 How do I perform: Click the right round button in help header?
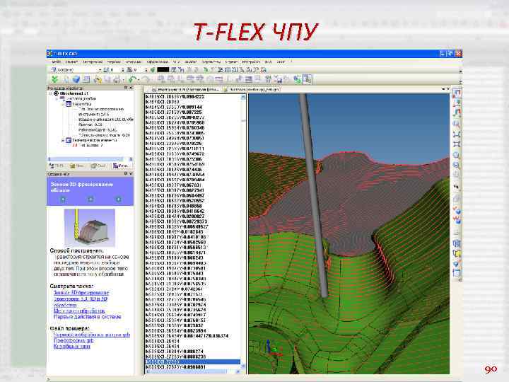pos(119,199)
